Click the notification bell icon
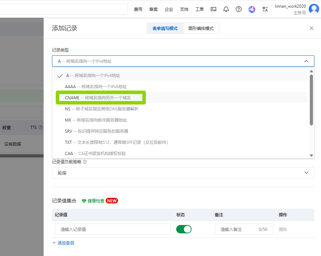321x256 pixels. pyautogui.click(x=226, y=9)
